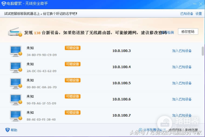
Task: Select the monitor icon for 10.0.100.5
Action: pyautogui.click(x=16, y=83)
